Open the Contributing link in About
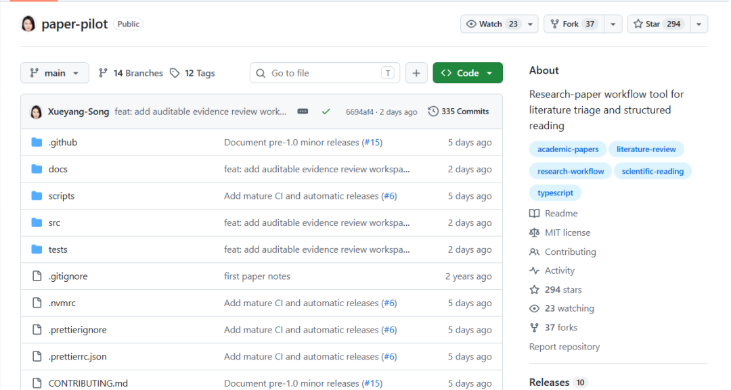731x390 pixels. 570,252
